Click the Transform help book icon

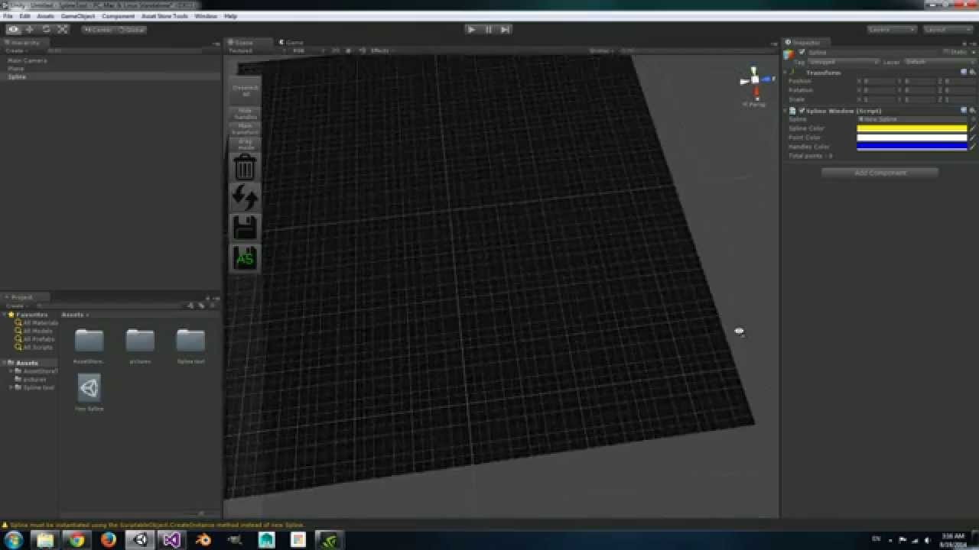964,73
